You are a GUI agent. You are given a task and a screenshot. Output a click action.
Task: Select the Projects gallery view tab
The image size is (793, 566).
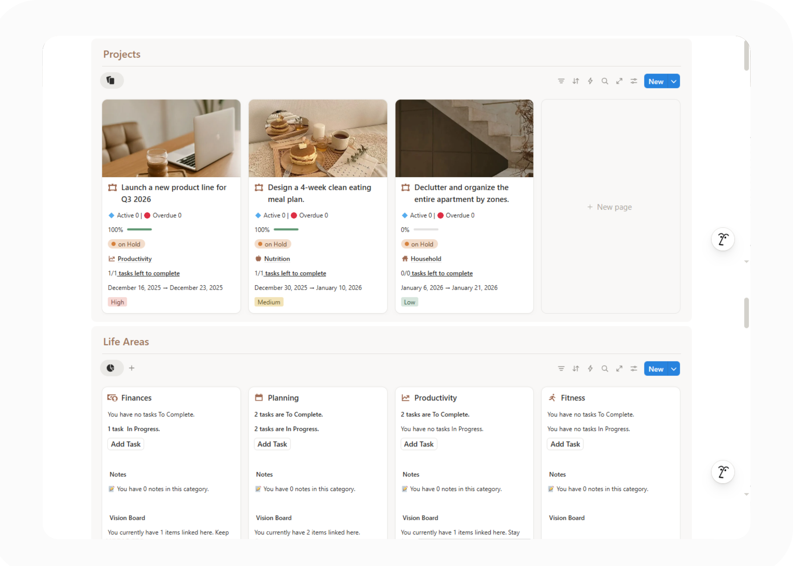click(x=111, y=80)
